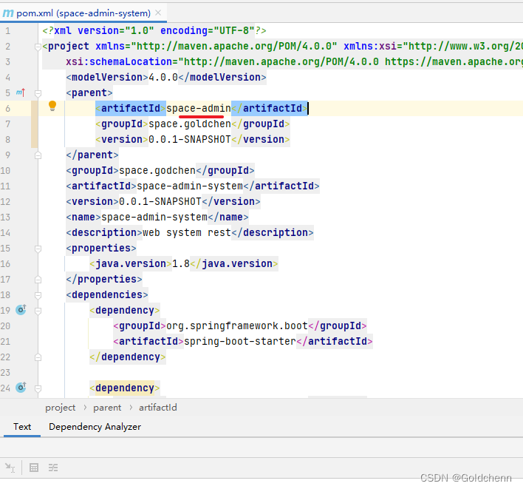
Task: Click 'org.springframework.boot' on line 20
Action: tap(237, 326)
